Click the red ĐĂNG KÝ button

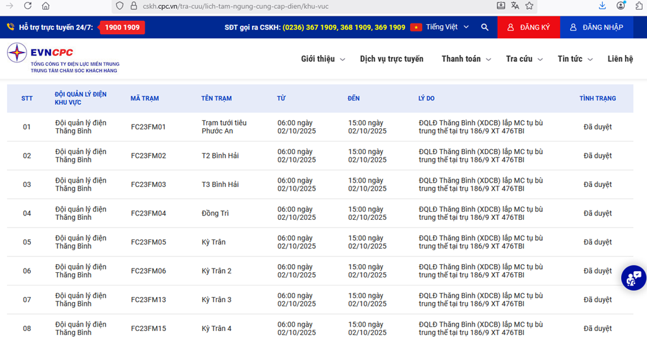(x=528, y=27)
